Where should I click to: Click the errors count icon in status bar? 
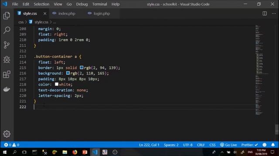[7, 145]
